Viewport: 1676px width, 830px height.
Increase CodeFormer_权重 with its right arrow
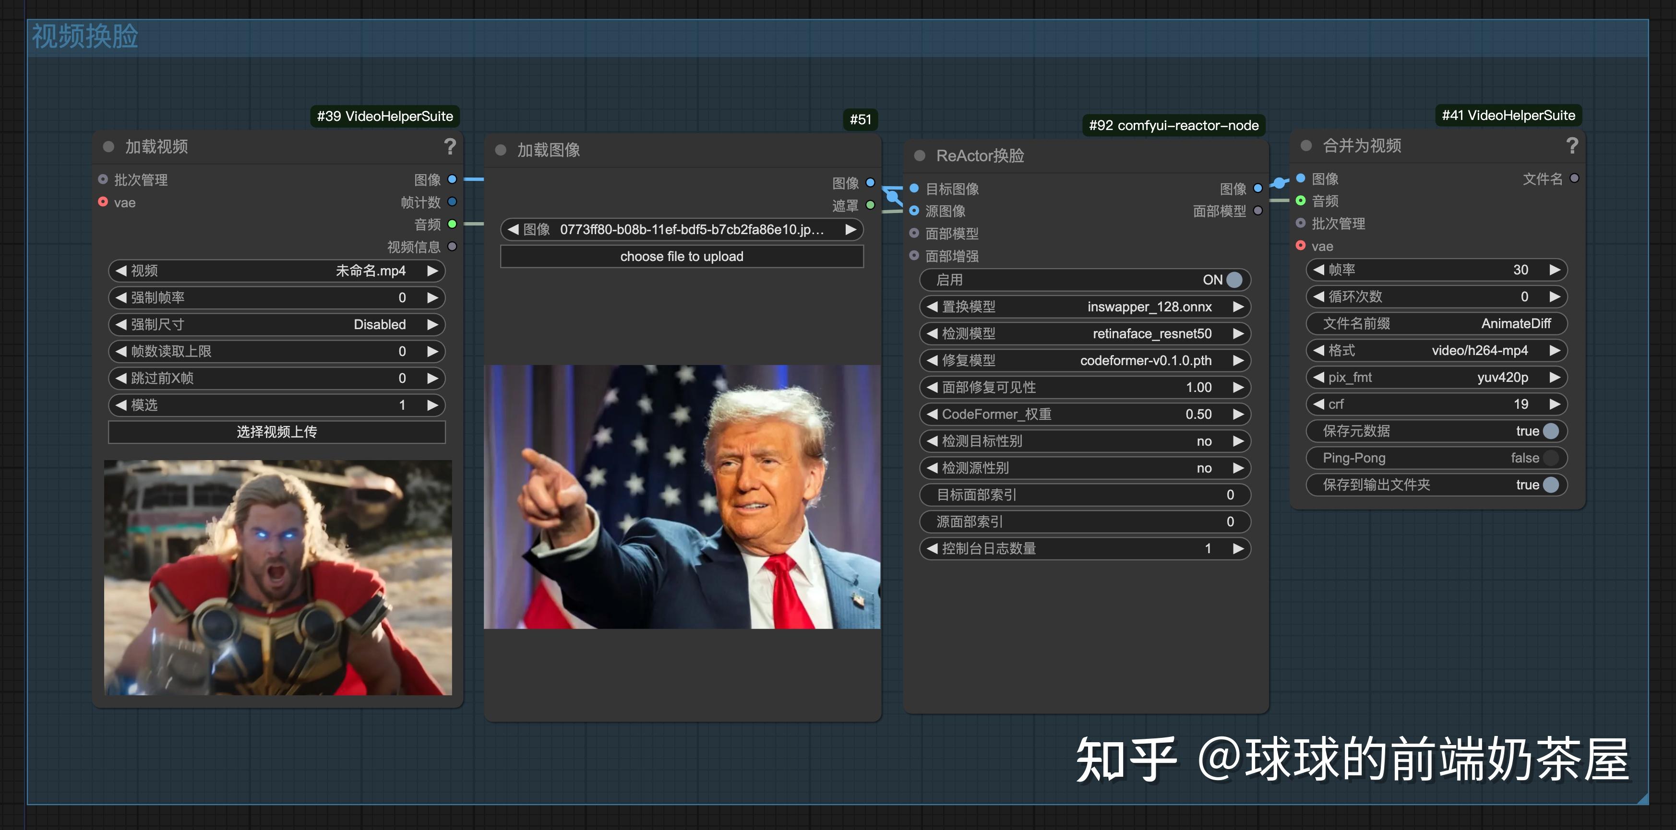[1238, 415]
